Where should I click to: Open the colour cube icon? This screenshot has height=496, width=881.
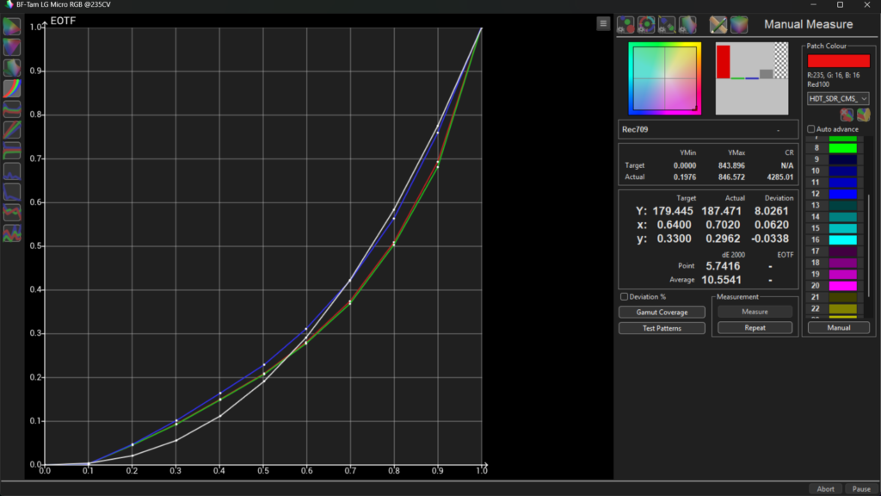click(x=739, y=25)
